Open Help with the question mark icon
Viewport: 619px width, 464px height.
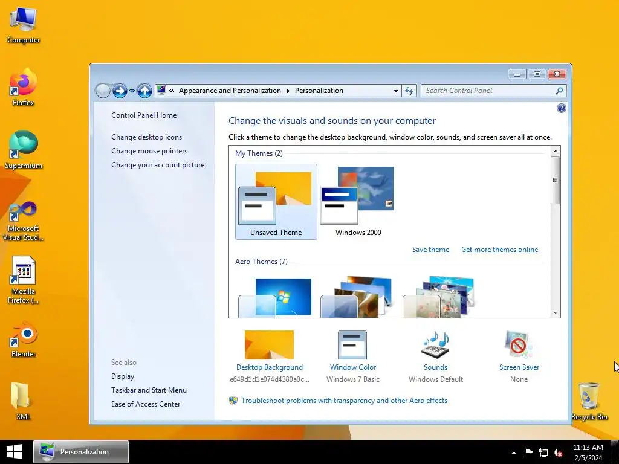tap(561, 108)
